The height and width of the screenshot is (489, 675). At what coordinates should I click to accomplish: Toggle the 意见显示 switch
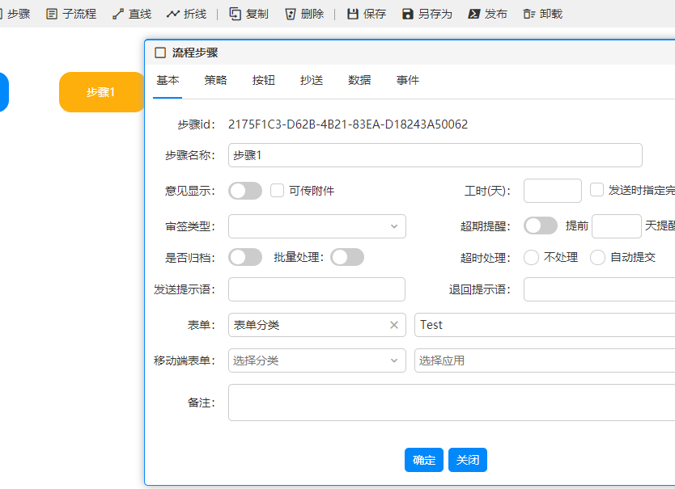(x=245, y=191)
